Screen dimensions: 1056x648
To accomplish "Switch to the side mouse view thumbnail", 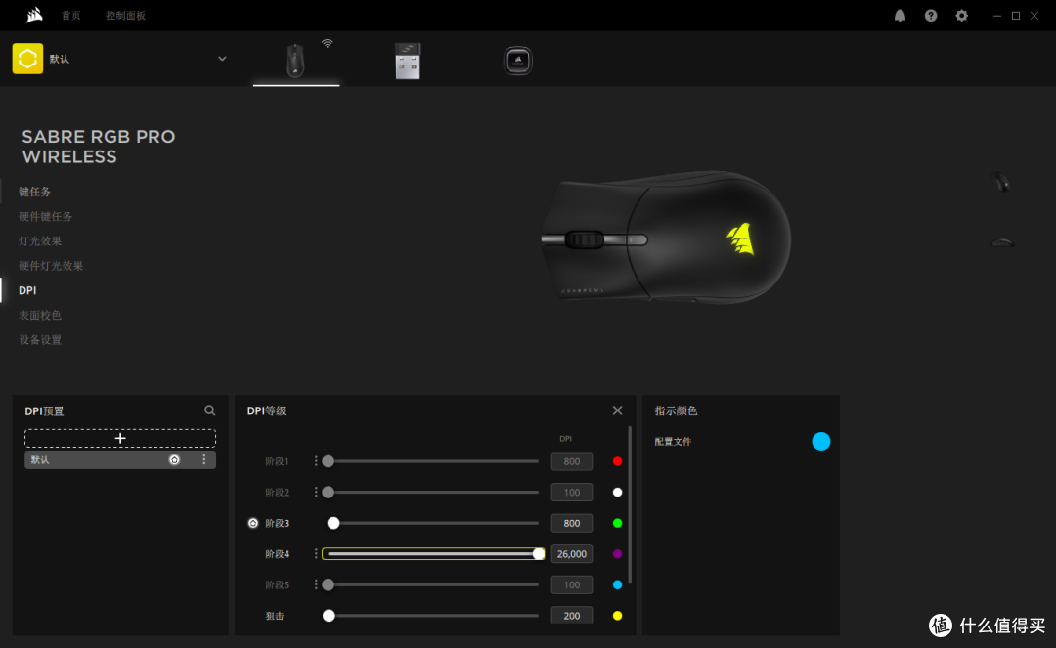I will (x=1002, y=242).
